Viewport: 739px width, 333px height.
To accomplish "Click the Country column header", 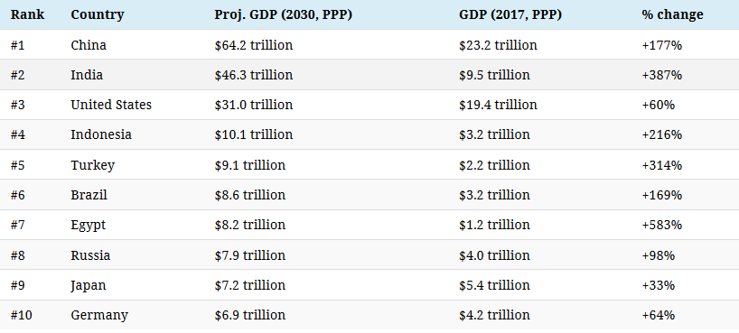I will (x=97, y=14).
